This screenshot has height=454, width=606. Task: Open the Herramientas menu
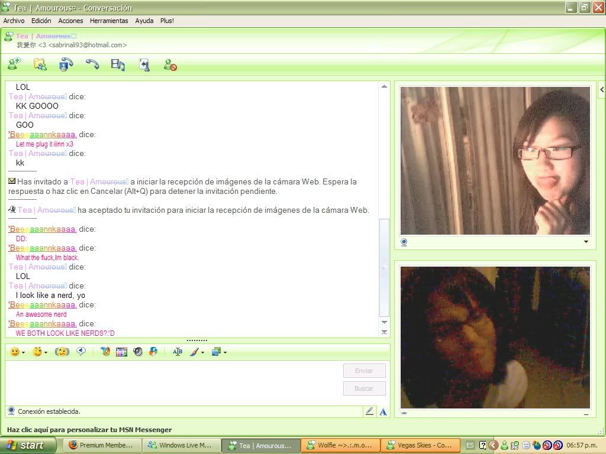[x=109, y=21]
